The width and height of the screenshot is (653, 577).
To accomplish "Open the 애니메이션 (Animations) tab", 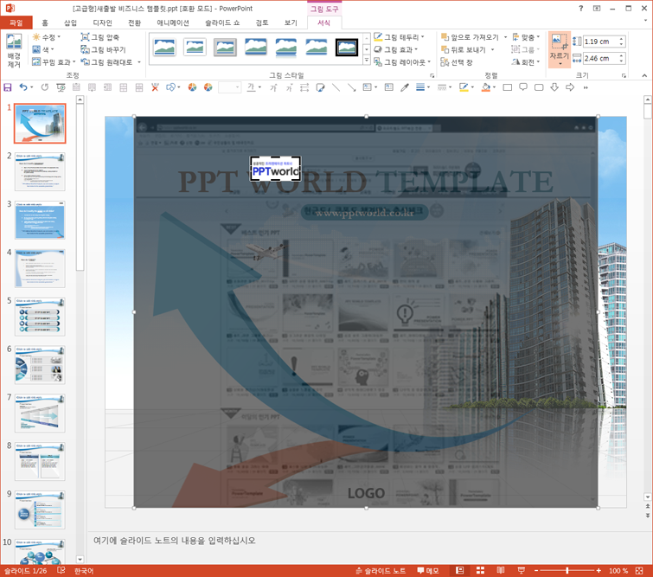I will tap(173, 22).
